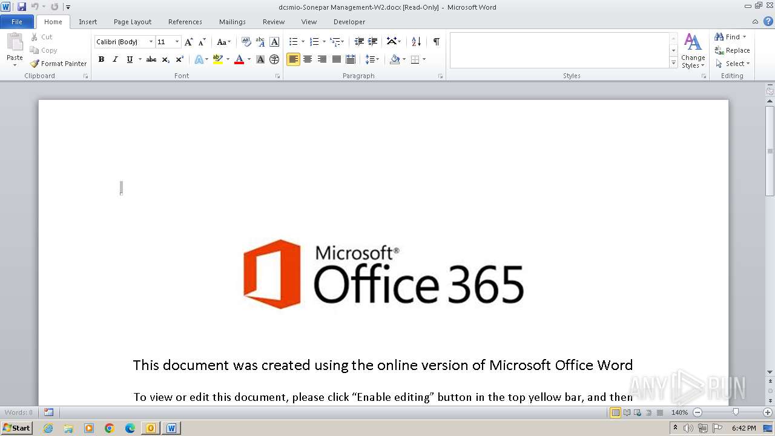
Task: Click the Enclose Characters icon
Action: 274,59
